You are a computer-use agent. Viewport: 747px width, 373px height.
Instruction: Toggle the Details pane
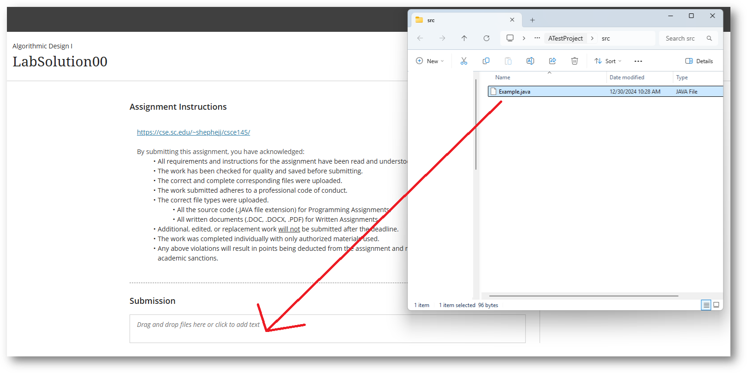tap(699, 61)
